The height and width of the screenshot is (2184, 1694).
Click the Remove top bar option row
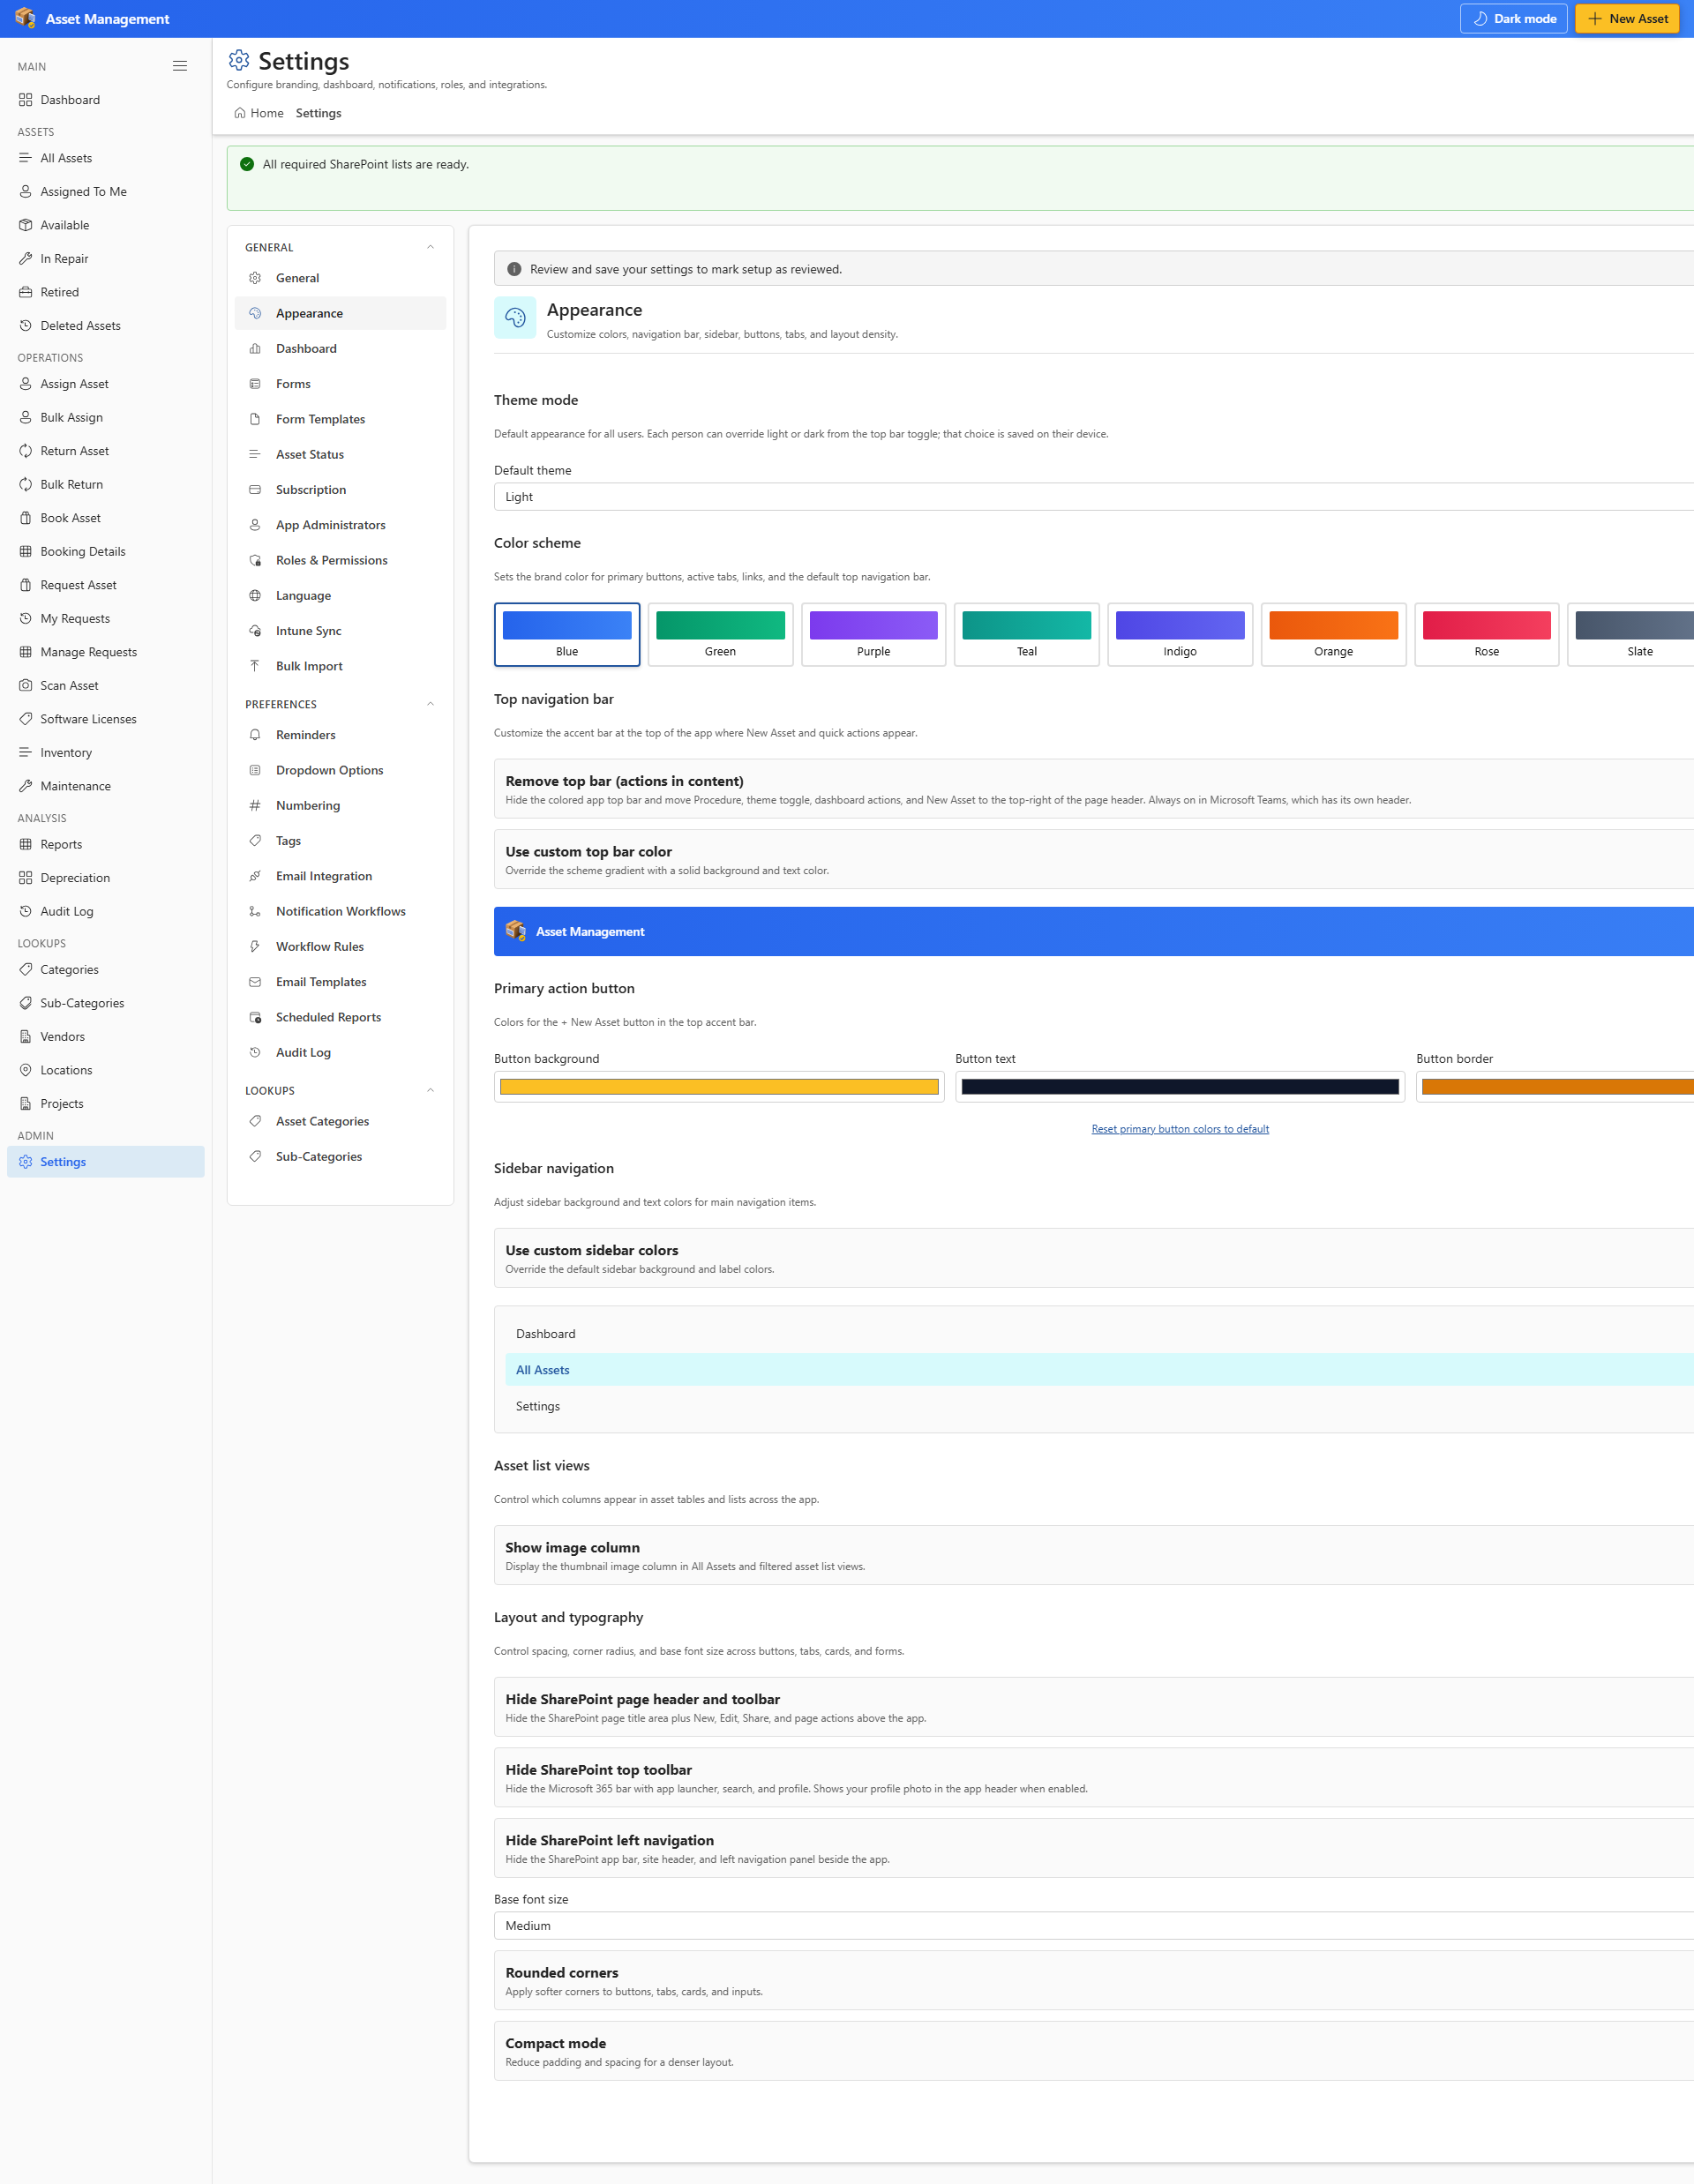pyautogui.click(x=1094, y=789)
